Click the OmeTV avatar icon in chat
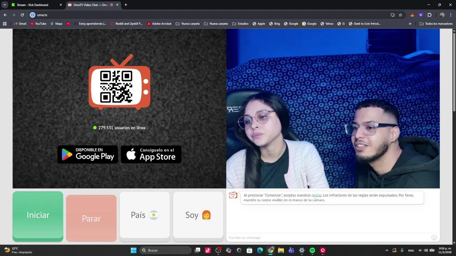This screenshot has height=256, width=456. [233, 195]
